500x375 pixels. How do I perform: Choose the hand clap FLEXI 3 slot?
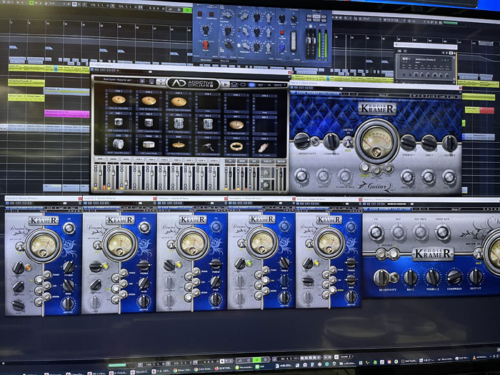click(264, 147)
